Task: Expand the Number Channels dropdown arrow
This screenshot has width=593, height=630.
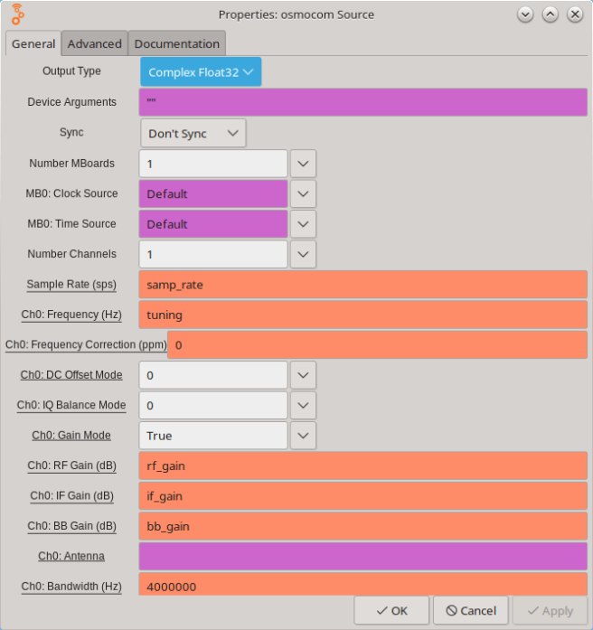Action: [x=304, y=254]
